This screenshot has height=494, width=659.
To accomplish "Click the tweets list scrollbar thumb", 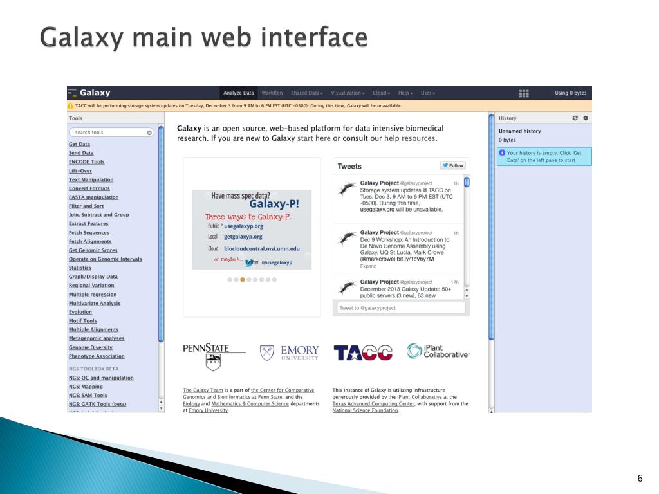I will click(467, 182).
